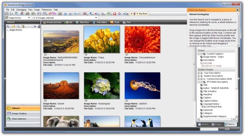Click the red gift box icon in the toolbar
Image resolution: width=245 pixels, height=136 pixels.
tap(115, 14)
